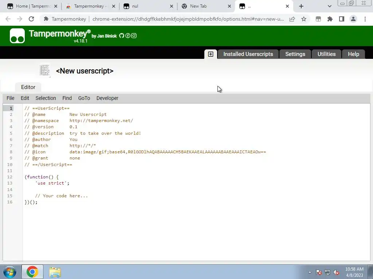Close the New Tab browser tab
This screenshot has height=279, width=373.
(x=229, y=6)
